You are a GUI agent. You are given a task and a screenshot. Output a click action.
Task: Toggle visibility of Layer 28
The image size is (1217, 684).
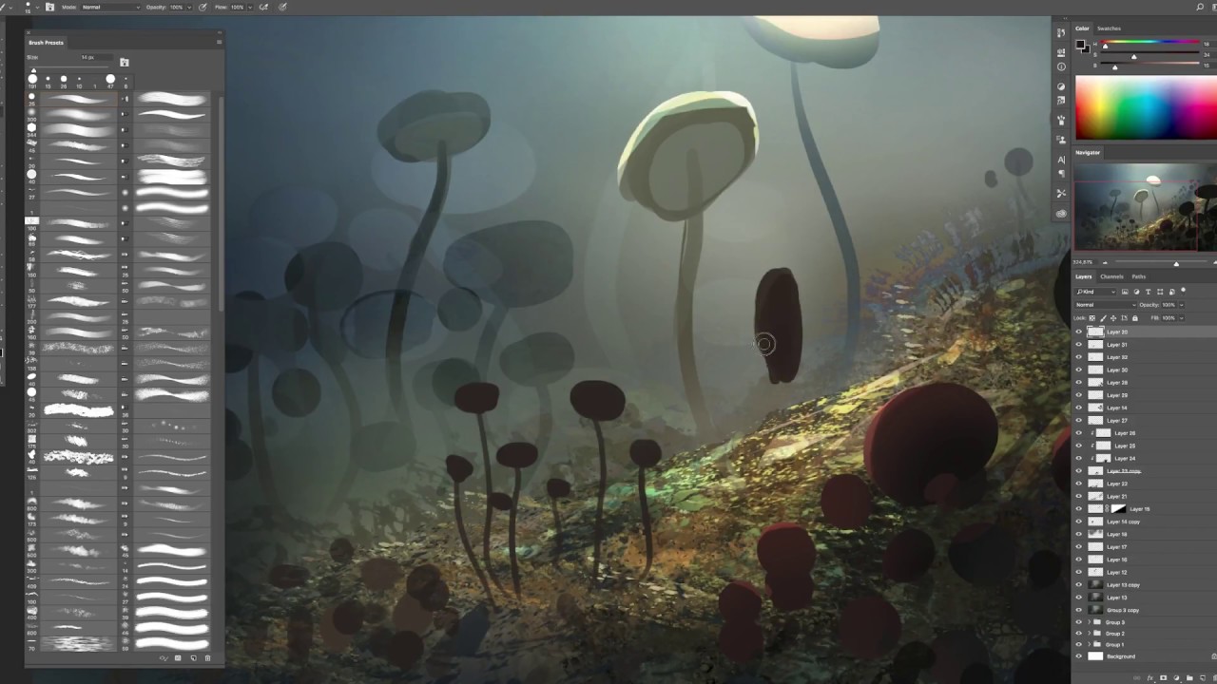1078,382
